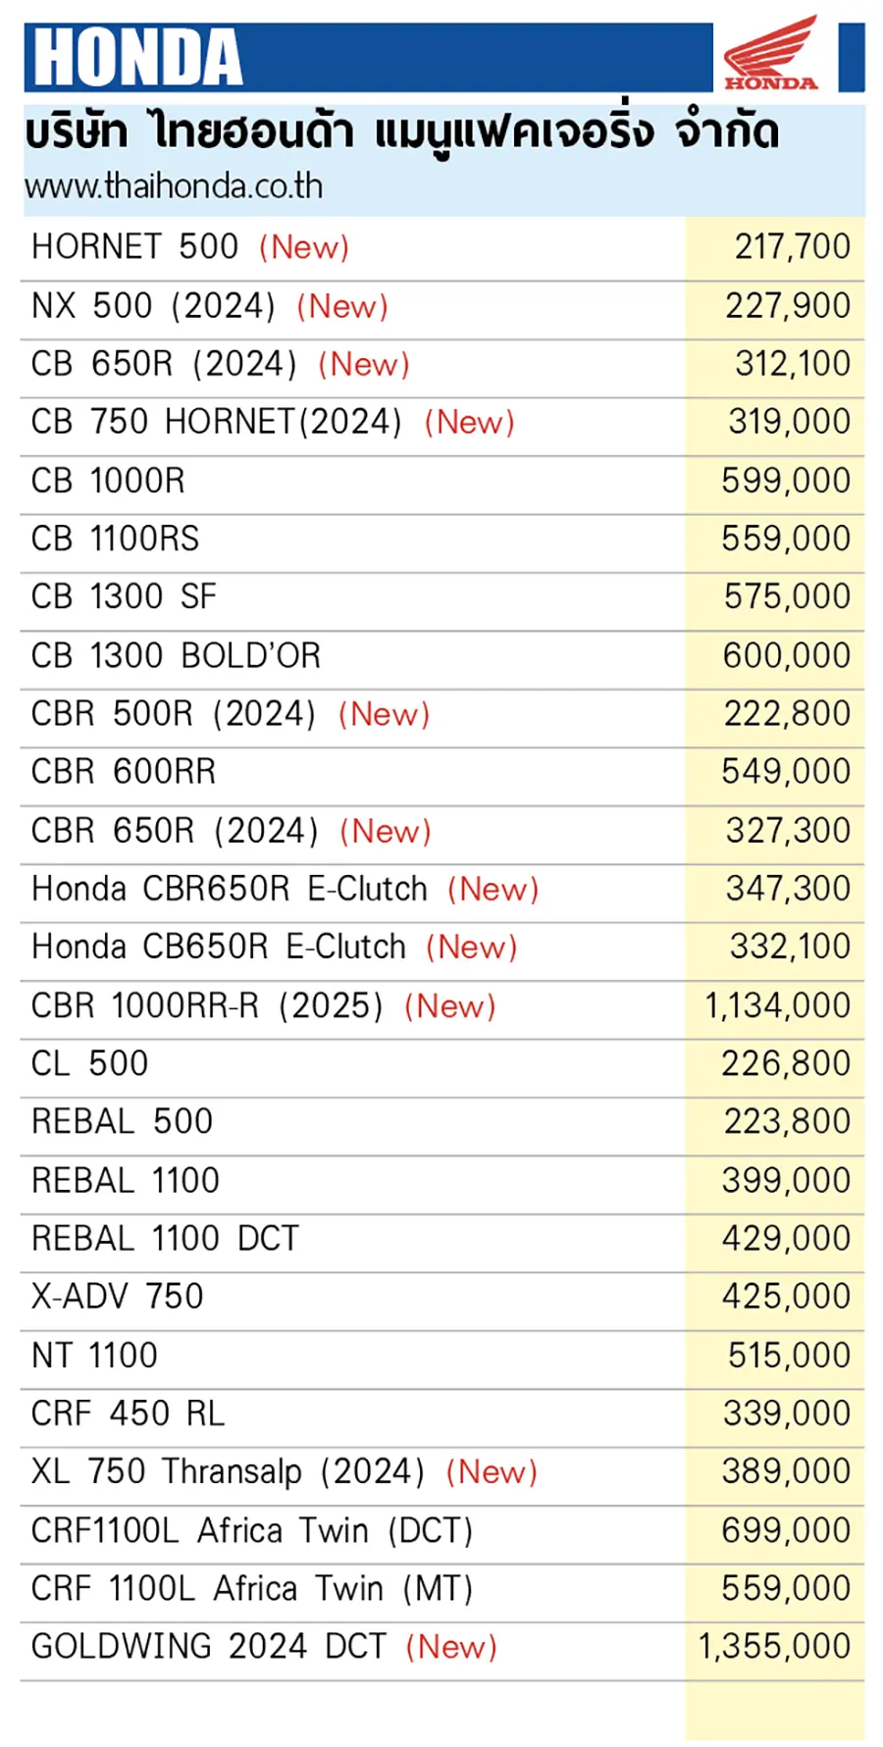This screenshot has height=1747, width=883.
Task: Click the red New tag beside NX 500
Action: pyautogui.click(x=342, y=306)
